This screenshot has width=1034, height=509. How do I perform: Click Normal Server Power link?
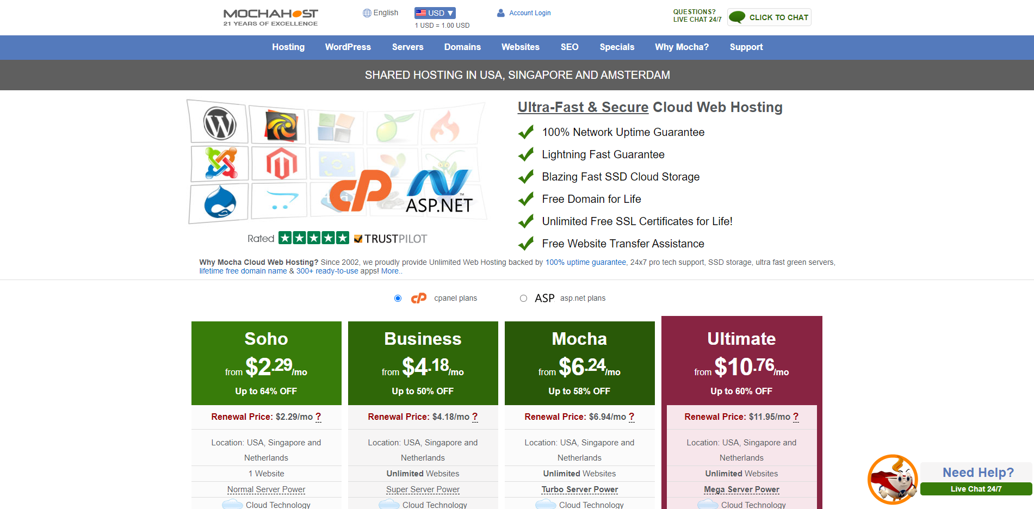pos(267,489)
